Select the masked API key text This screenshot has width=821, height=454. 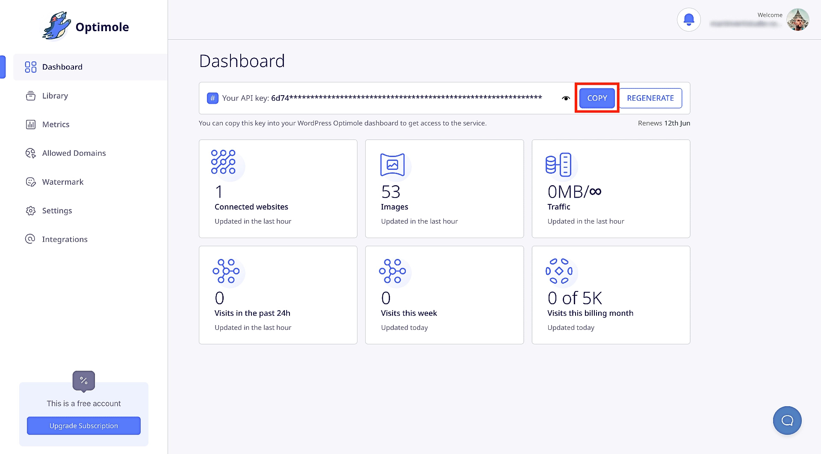407,98
